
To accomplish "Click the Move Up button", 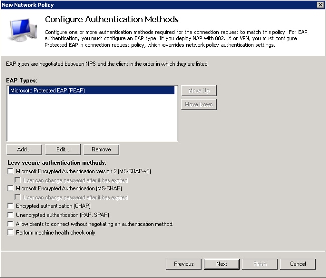I will pyautogui.click(x=199, y=91).
